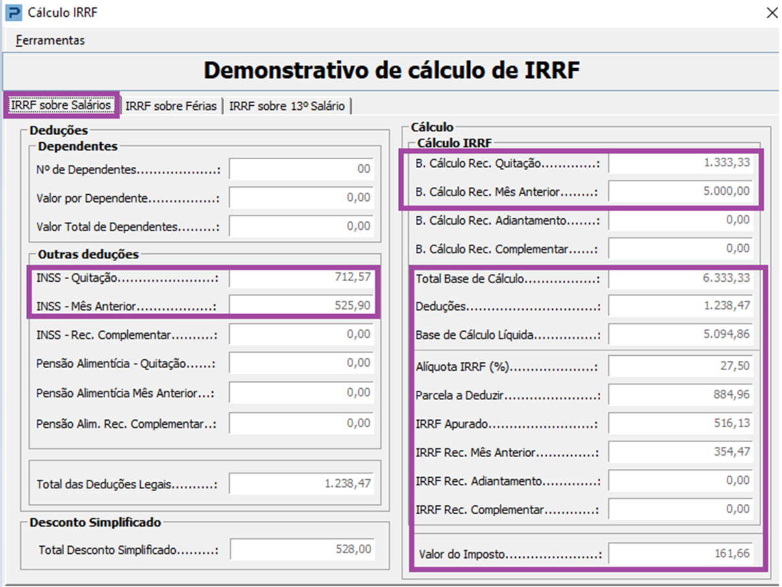
Task: Click Pensão Alimentícia - Quitação field
Action: [x=302, y=363]
